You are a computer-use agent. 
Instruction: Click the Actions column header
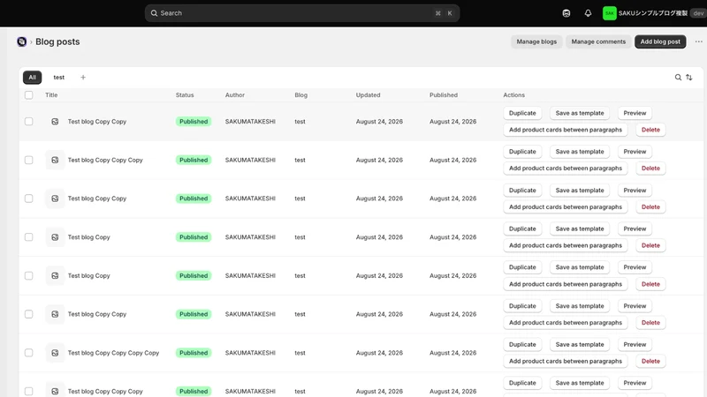[514, 95]
